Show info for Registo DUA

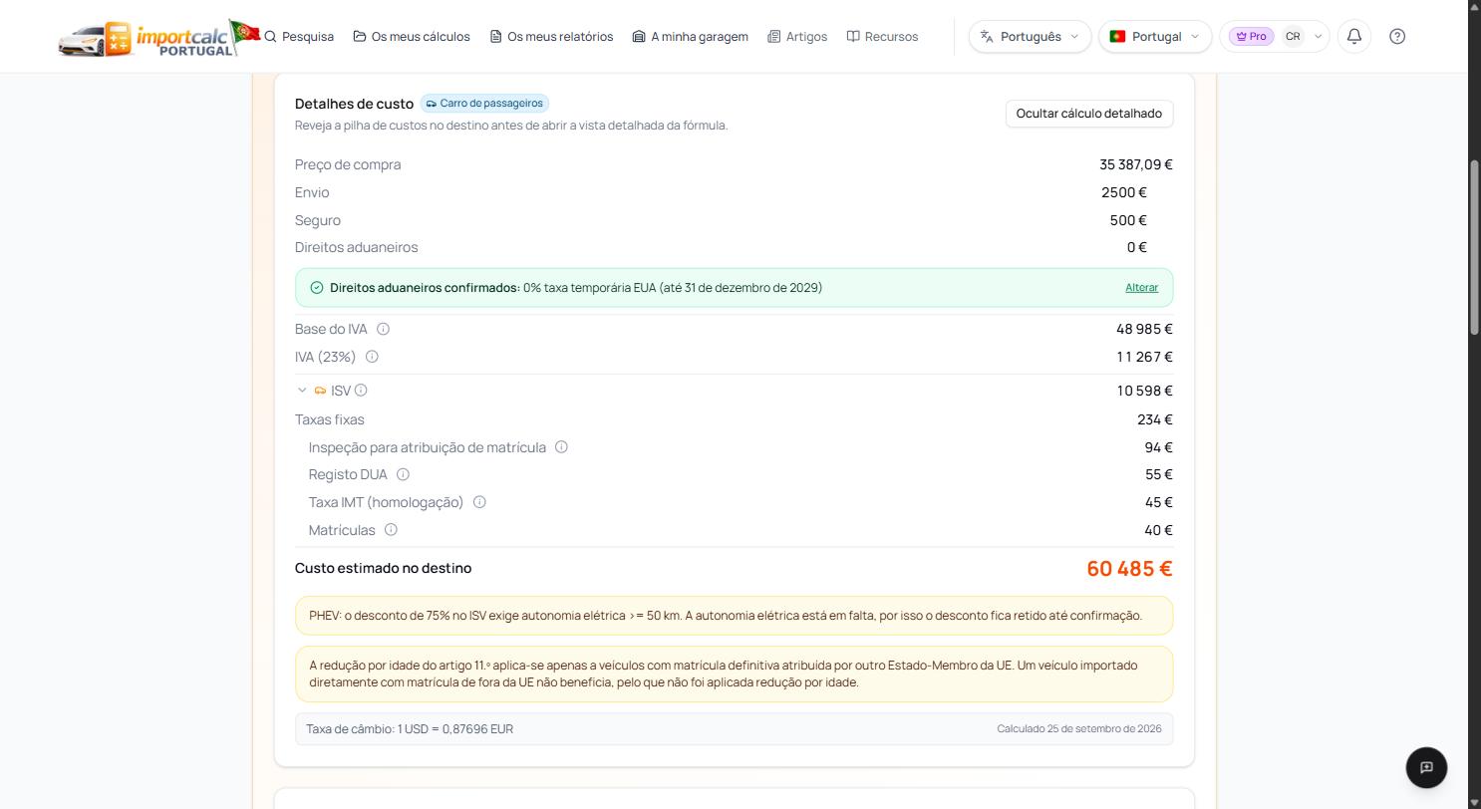(x=403, y=474)
